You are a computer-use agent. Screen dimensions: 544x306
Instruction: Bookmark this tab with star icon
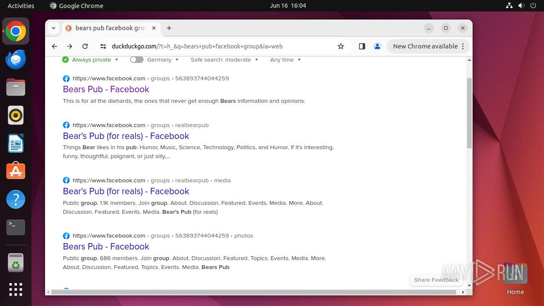341,46
